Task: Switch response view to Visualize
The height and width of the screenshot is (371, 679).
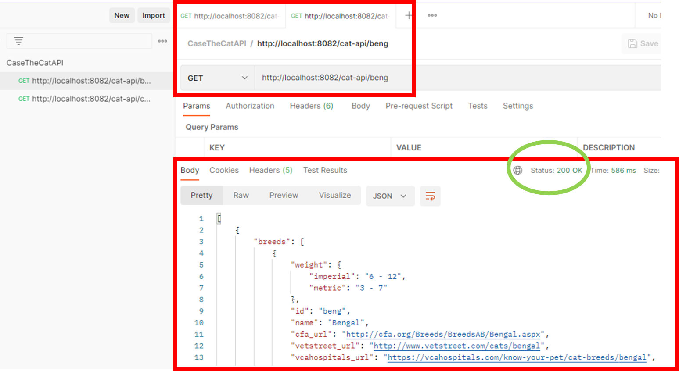Action: [x=335, y=195]
